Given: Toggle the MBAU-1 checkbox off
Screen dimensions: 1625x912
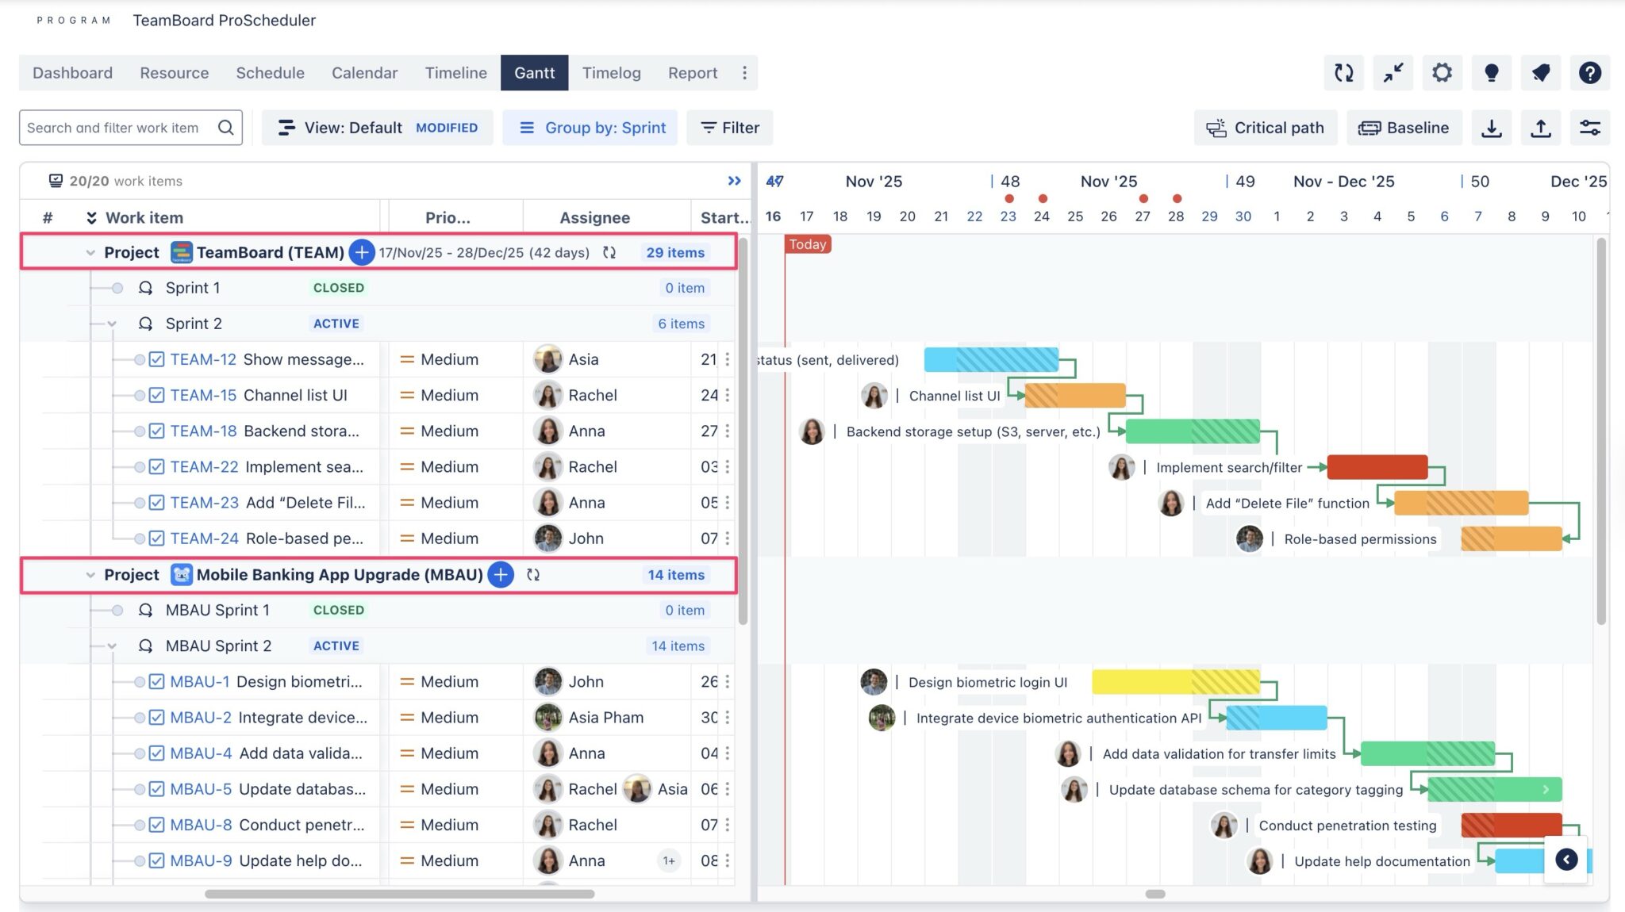Looking at the screenshot, I should 156,681.
